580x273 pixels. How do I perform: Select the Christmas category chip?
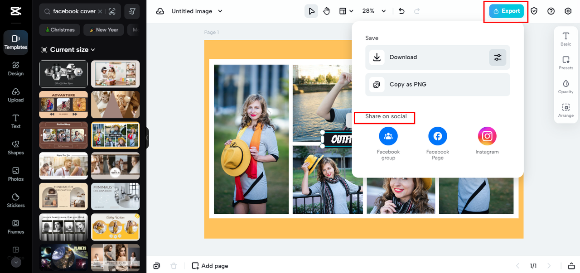click(x=60, y=30)
